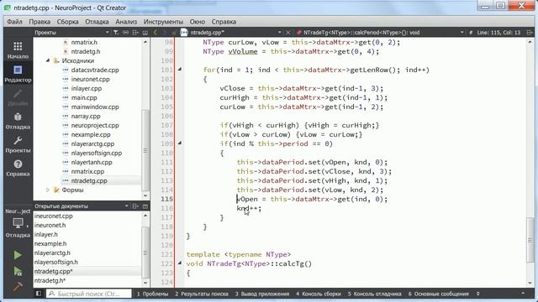Viewport: 538px width, 302px height.
Task: Click the C++ file icon in editor toolbar
Action: pos(184,33)
